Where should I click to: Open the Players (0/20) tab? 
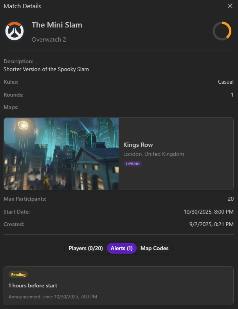pyautogui.click(x=86, y=248)
